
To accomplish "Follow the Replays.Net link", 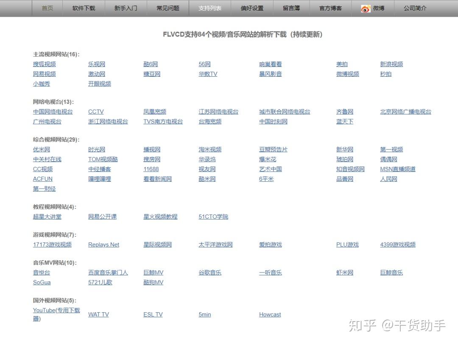I will (x=103, y=245).
